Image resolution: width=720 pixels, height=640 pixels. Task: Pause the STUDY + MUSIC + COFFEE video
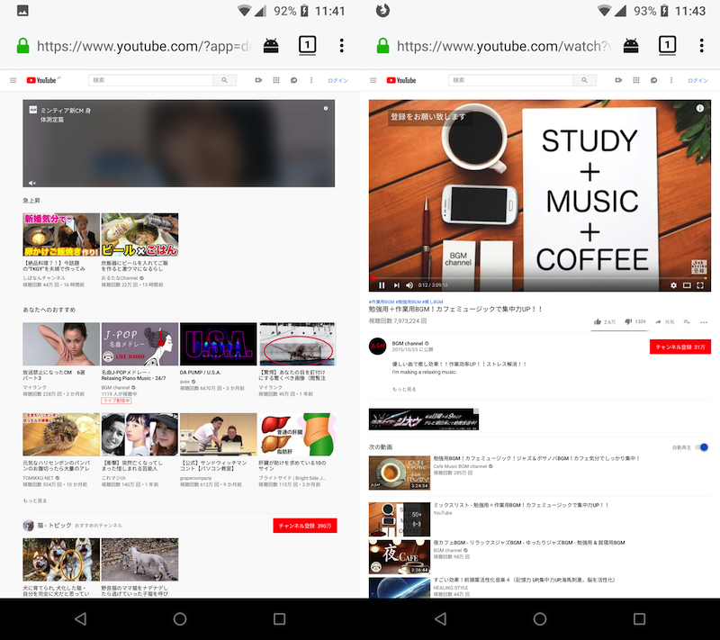coord(381,285)
